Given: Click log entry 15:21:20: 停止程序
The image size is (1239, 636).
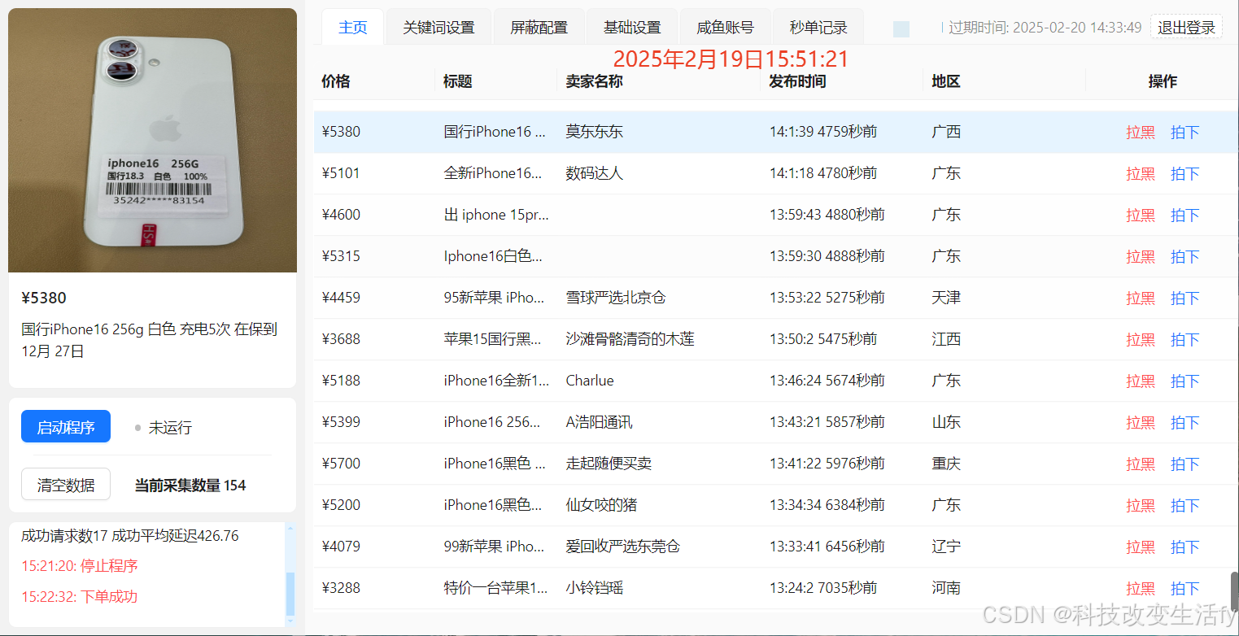Looking at the screenshot, I should (79, 566).
